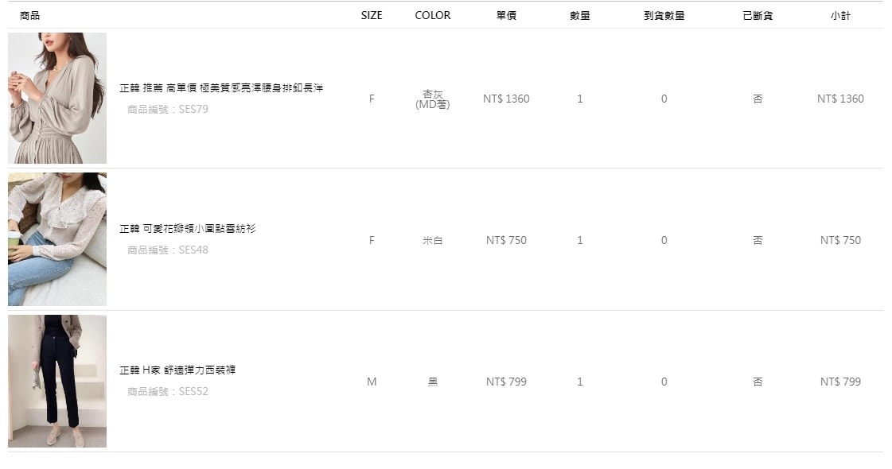892x469 pixels.
Task: Open the 極美質感亮澤腰身排釦長洋 product name link
Action: click(221, 87)
